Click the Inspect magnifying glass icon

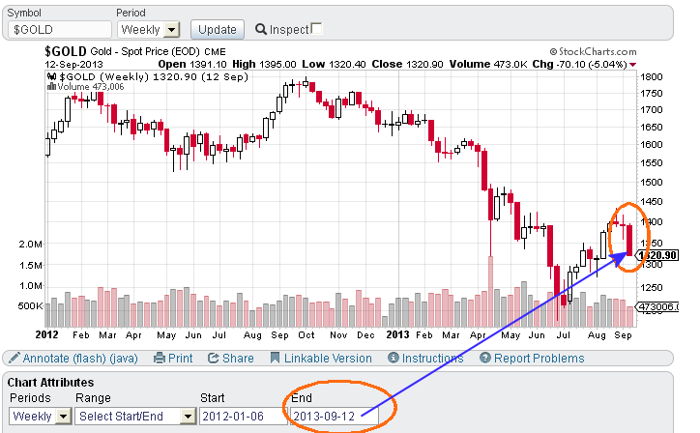point(261,29)
